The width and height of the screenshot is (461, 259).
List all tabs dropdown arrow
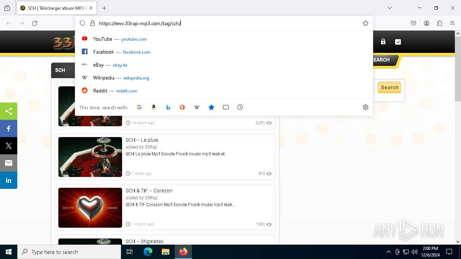coord(389,8)
